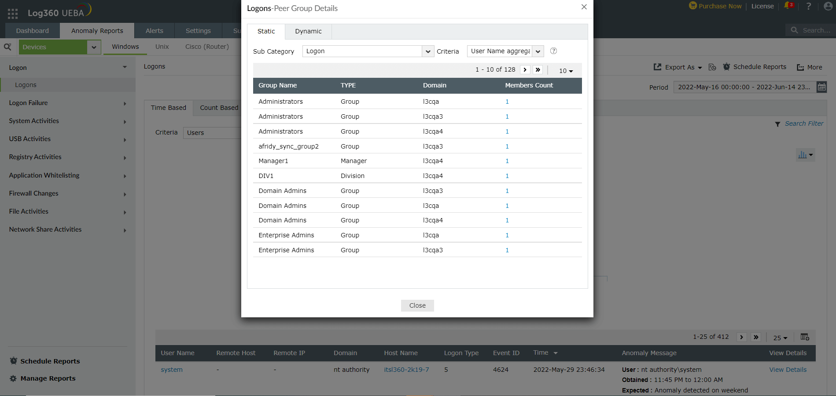
Task: Click the Close button in dialog
Action: click(x=417, y=305)
